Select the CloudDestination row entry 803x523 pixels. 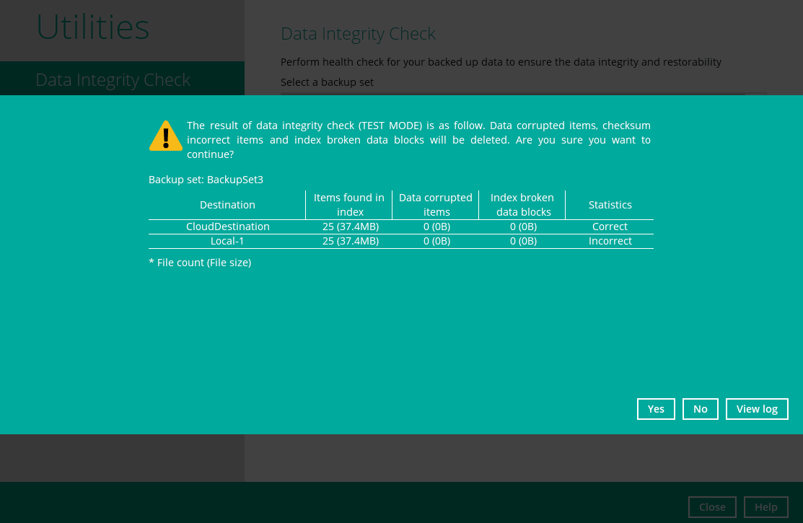coord(227,227)
